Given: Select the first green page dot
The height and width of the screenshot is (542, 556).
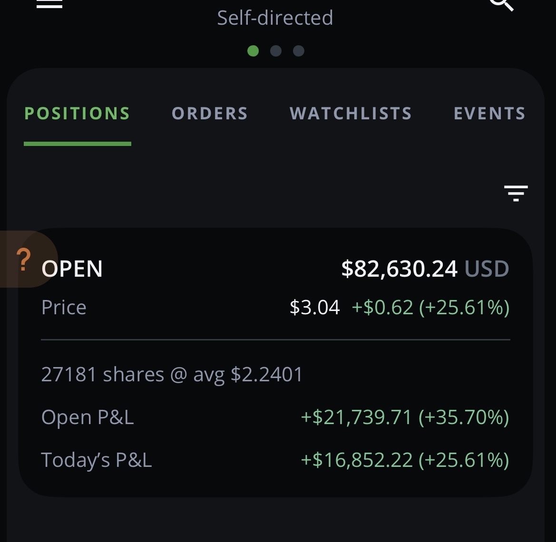Looking at the screenshot, I should [253, 51].
